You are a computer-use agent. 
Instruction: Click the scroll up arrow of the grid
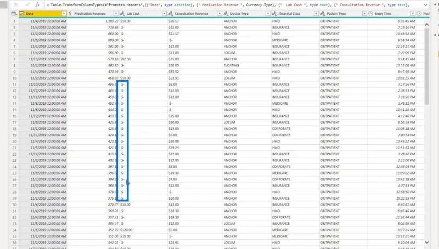427,25
